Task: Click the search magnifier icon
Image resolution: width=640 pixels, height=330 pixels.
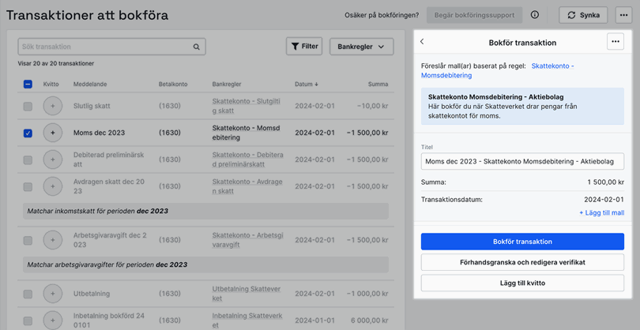Action: click(197, 47)
